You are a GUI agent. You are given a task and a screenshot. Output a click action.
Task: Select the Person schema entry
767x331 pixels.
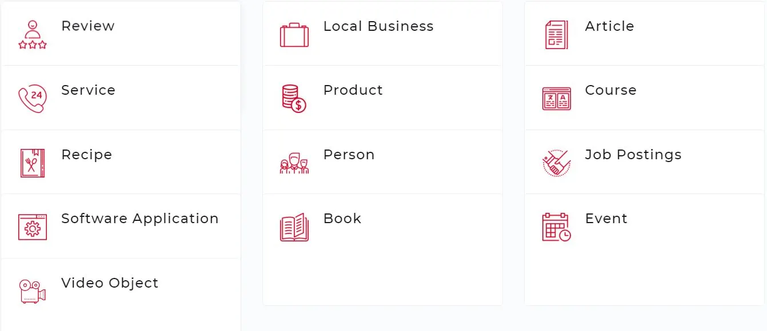[x=349, y=154]
